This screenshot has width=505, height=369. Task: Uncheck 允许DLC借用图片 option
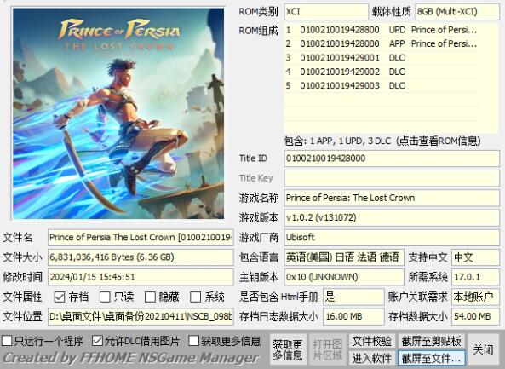pos(97,341)
